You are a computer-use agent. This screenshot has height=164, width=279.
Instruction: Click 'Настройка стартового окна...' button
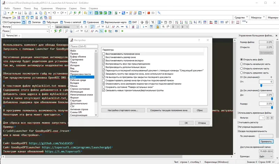[123, 110]
